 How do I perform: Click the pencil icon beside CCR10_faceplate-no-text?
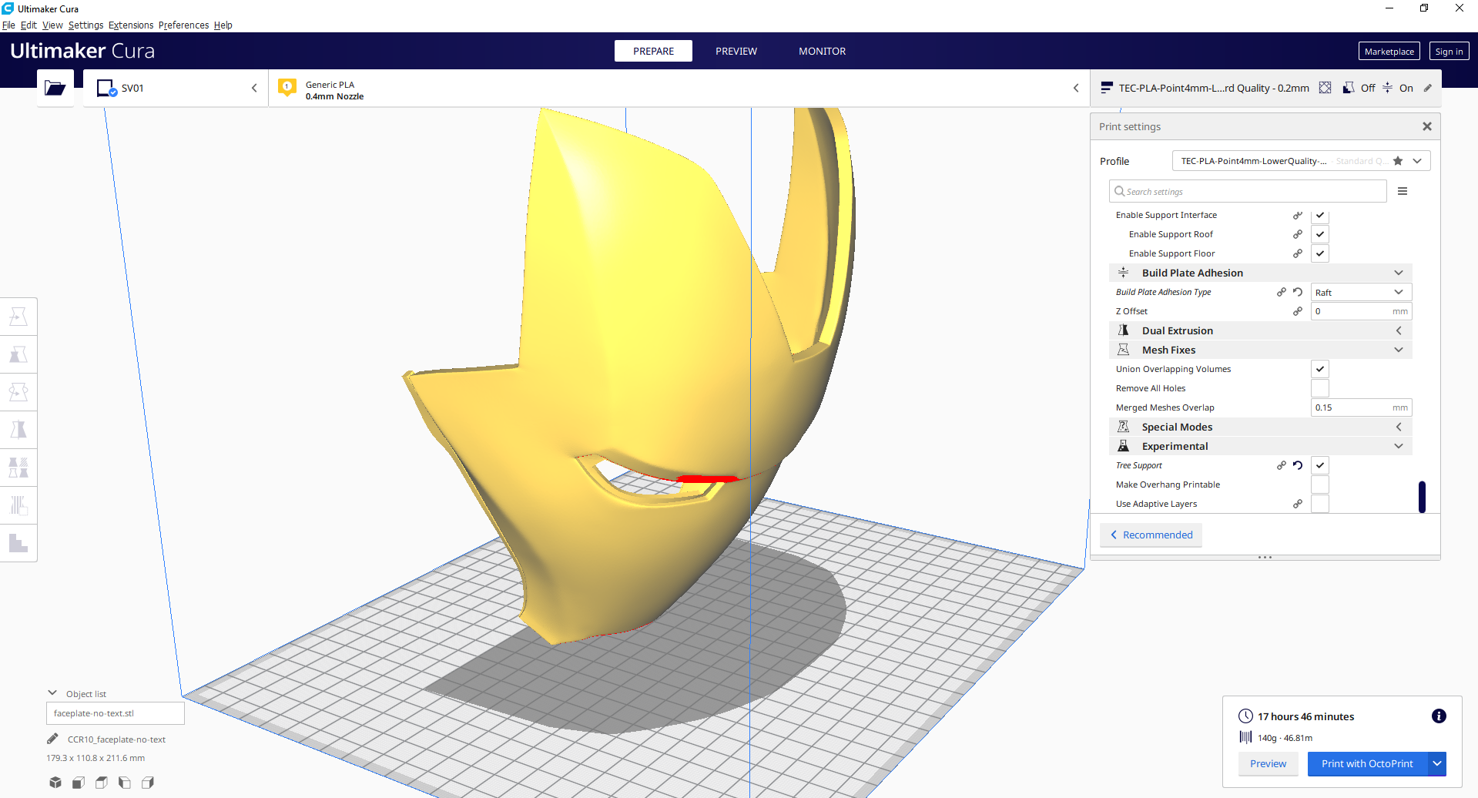pyautogui.click(x=52, y=739)
